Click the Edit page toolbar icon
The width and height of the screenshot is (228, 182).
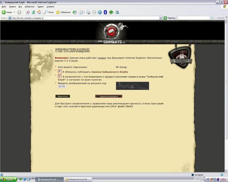point(94,13)
